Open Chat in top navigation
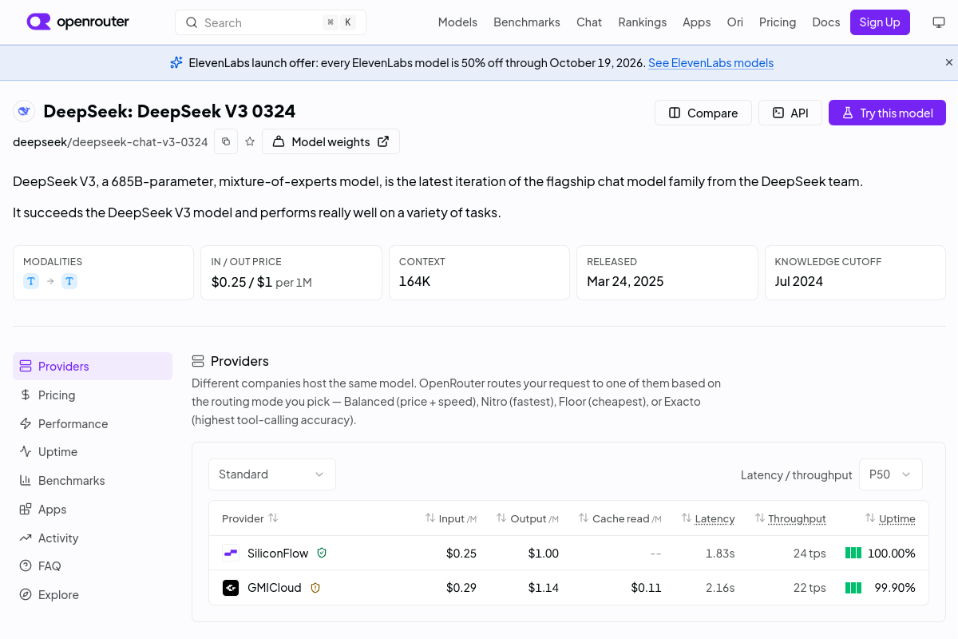 [x=589, y=22]
